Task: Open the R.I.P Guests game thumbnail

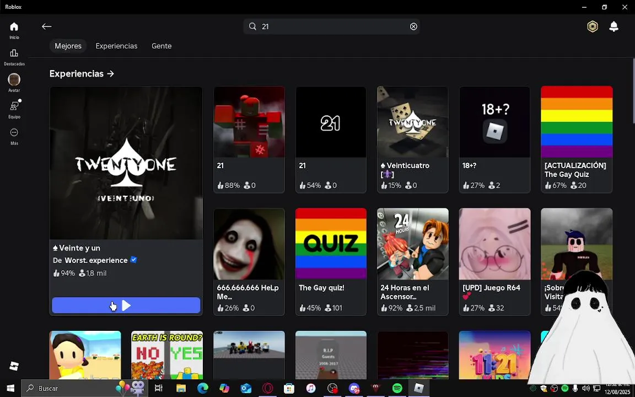Action: [x=331, y=355]
